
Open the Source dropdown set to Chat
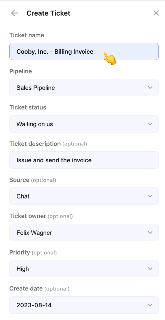pos(84,196)
